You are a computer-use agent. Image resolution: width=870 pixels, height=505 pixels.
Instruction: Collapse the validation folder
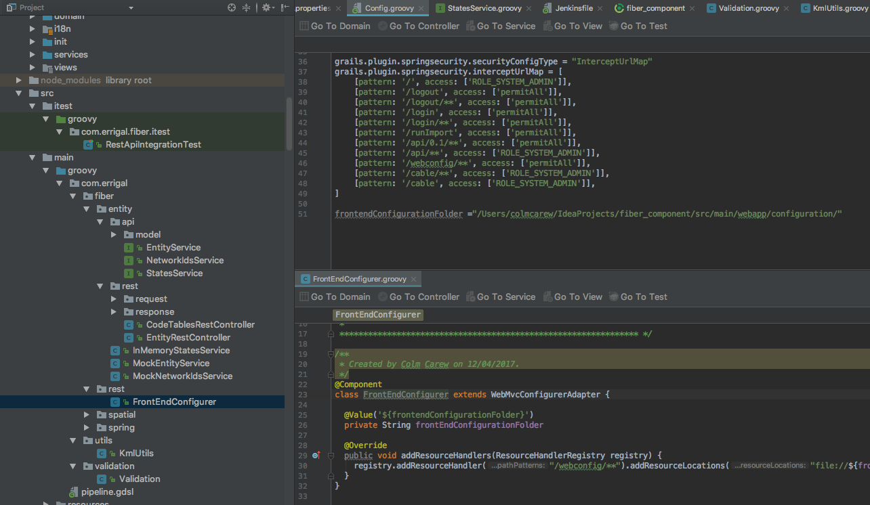coord(74,466)
